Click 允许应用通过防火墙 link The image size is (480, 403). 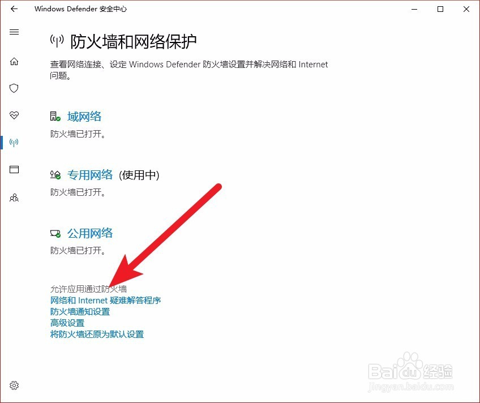88,289
